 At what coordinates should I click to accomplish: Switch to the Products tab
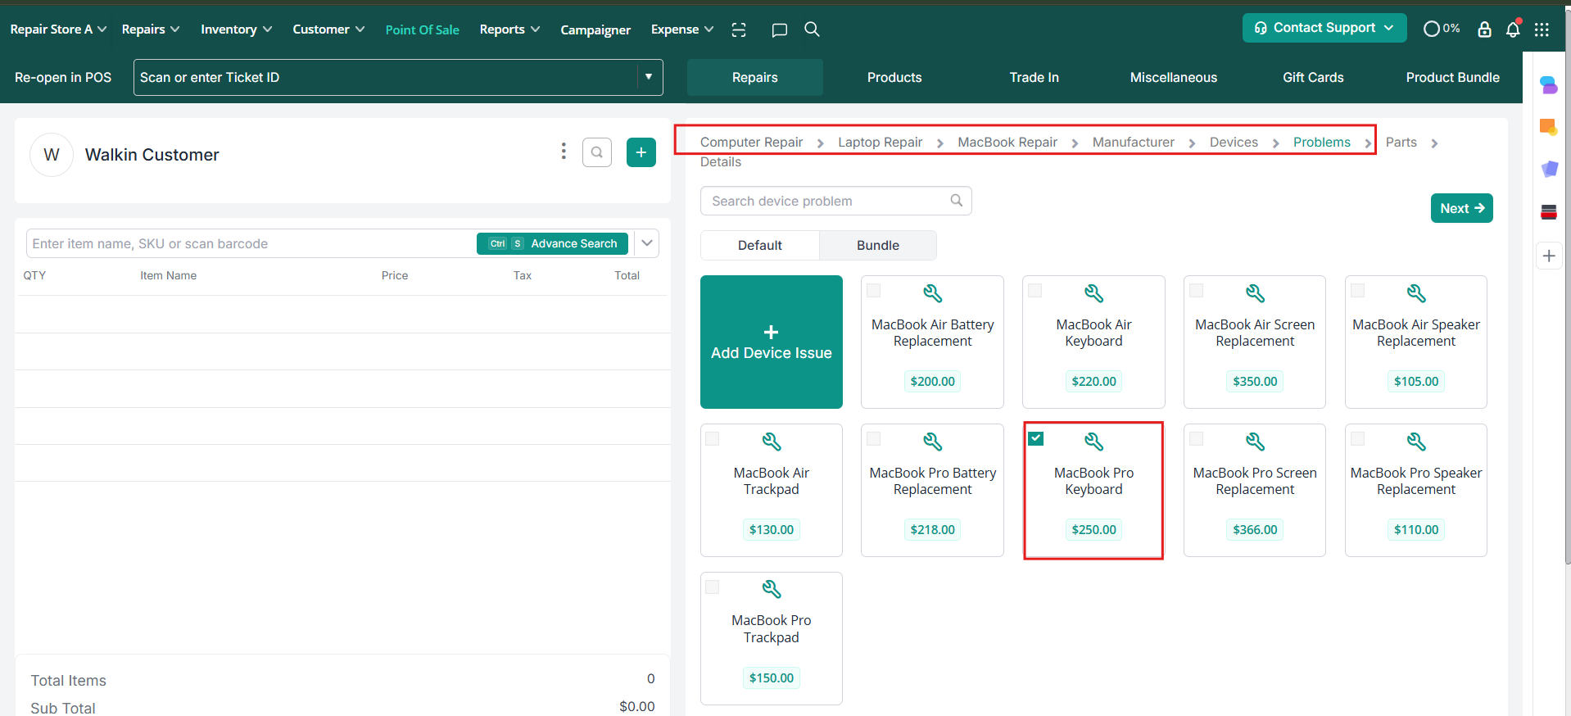tap(894, 77)
